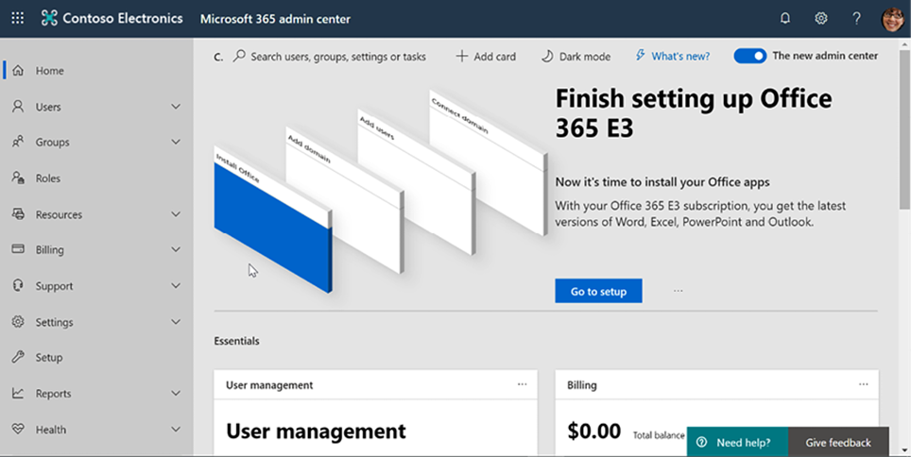Click the help question mark icon

[x=856, y=19]
